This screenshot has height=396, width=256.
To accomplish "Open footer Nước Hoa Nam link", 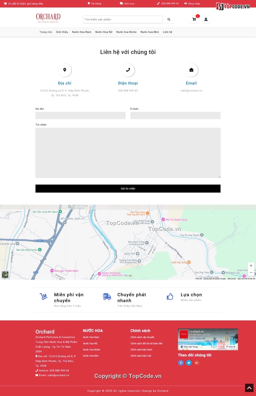I will 91,337.
